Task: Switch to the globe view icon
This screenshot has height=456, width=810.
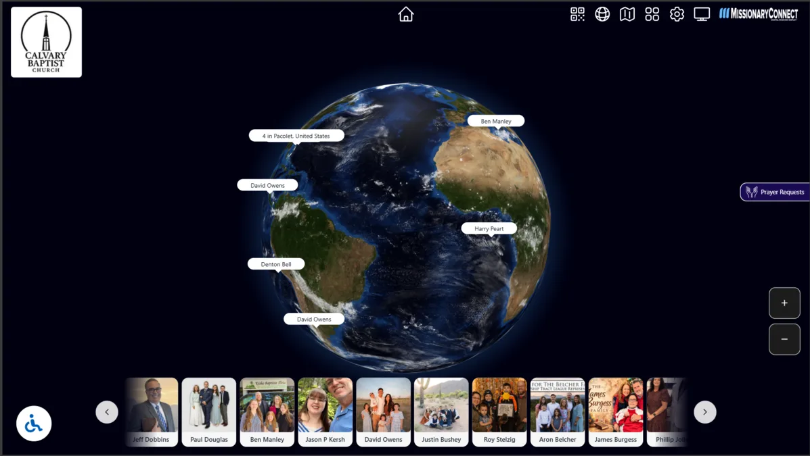Action: (602, 14)
